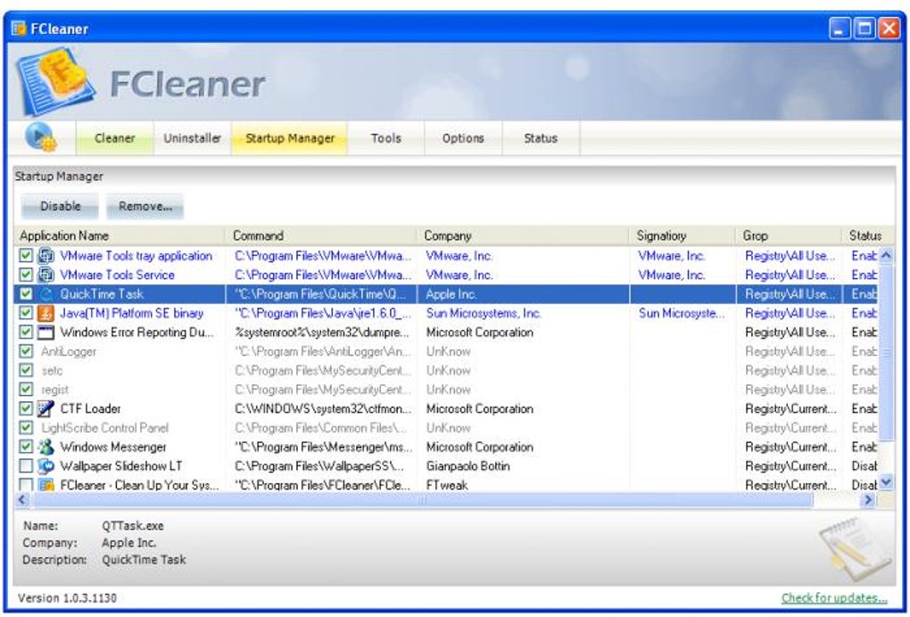Click the FTweak company cell
The height and width of the screenshot is (617, 910).
coord(446,485)
